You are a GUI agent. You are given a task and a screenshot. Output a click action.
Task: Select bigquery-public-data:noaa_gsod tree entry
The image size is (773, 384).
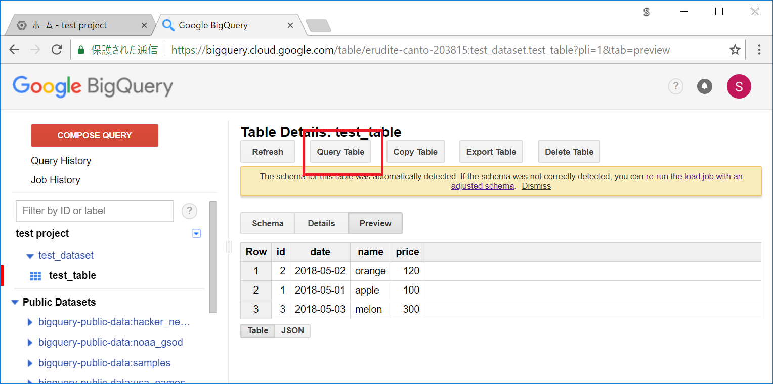(x=111, y=342)
